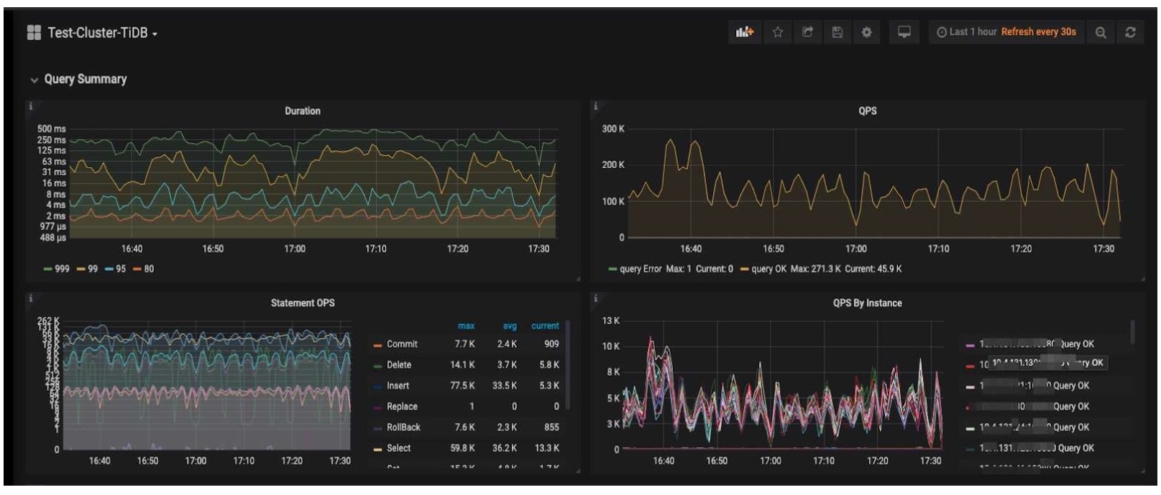The image size is (1161, 495).
Task: Refresh the dashboard with circular arrows
Action: [x=1130, y=32]
